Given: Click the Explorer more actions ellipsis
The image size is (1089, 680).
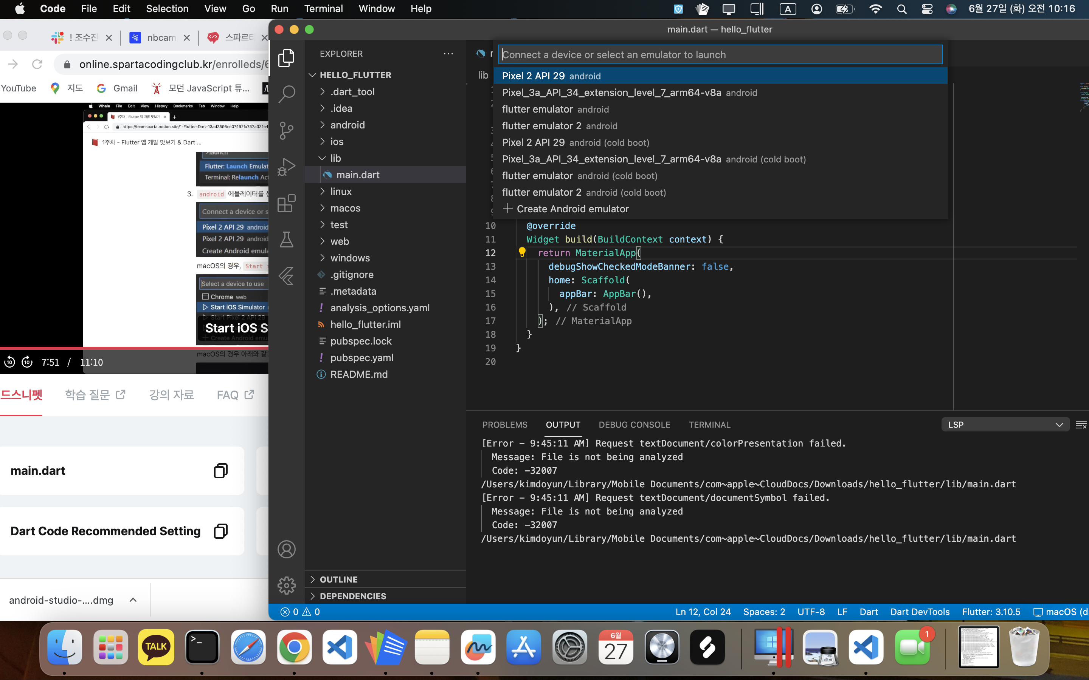Looking at the screenshot, I should coord(448,54).
